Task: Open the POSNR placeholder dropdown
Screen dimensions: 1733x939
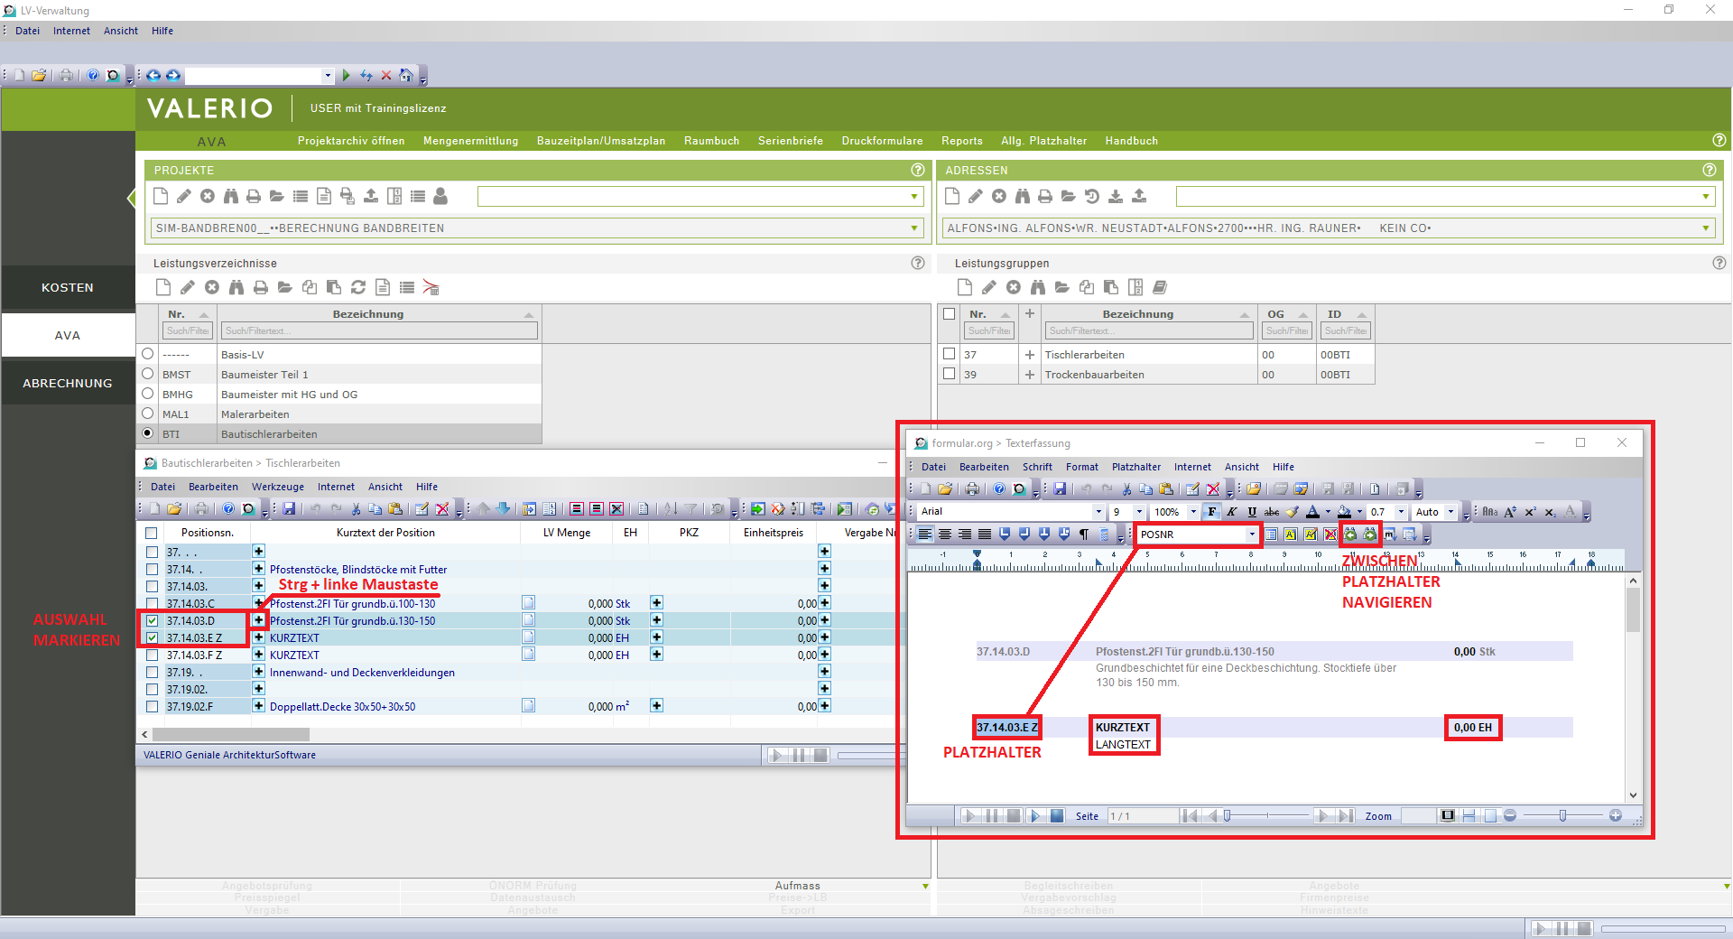Action: click(x=1252, y=535)
